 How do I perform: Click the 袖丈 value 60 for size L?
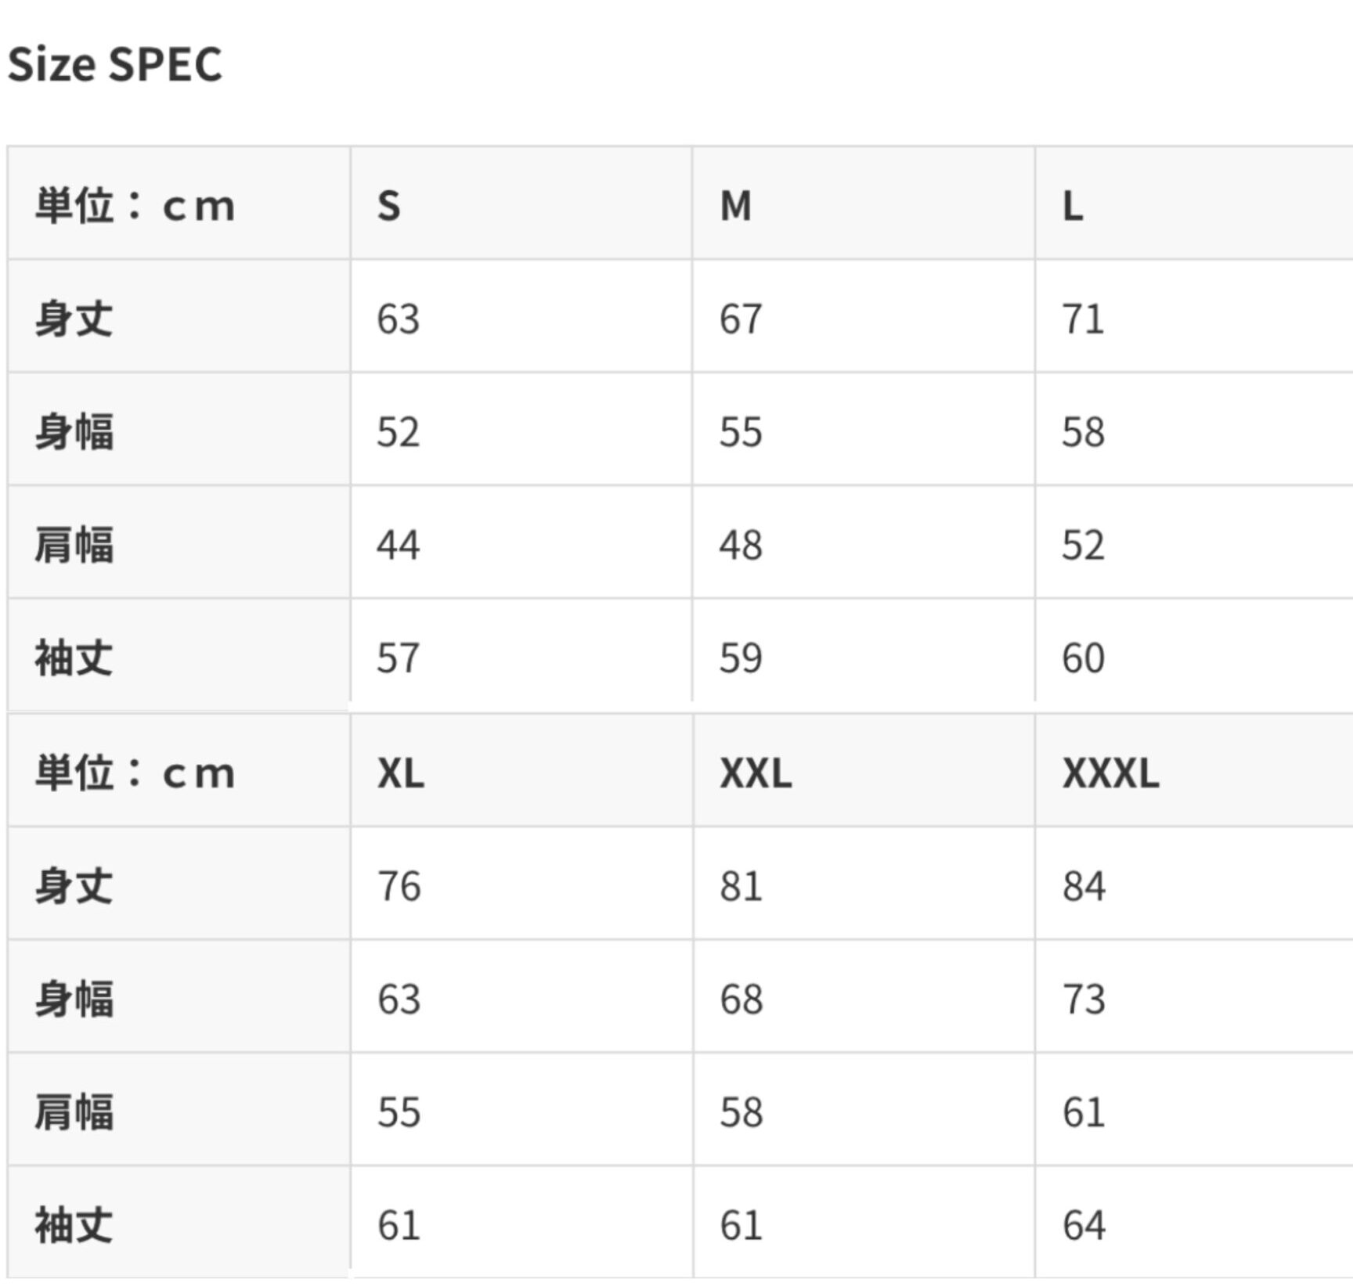tap(1083, 657)
